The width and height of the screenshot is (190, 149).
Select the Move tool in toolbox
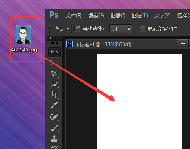pyautogui.click(x=54, y=52)
